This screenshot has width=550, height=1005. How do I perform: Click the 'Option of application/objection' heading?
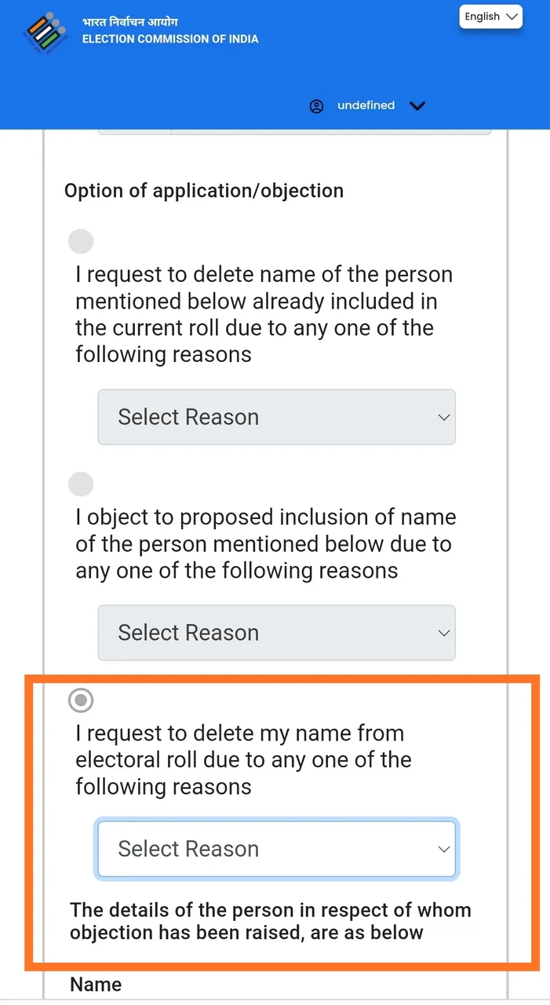[x=204, y=191]
